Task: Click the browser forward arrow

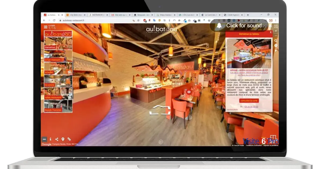Action: tap(49, 20)
